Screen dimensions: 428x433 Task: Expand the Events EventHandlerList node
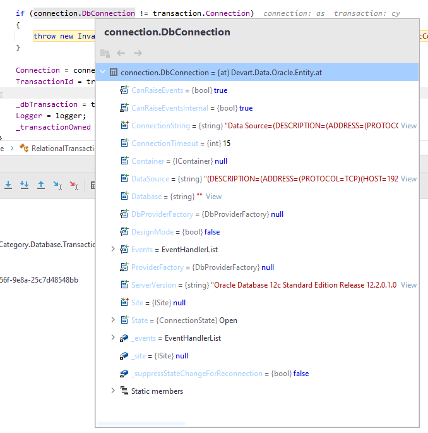click(x=114, y=250)
